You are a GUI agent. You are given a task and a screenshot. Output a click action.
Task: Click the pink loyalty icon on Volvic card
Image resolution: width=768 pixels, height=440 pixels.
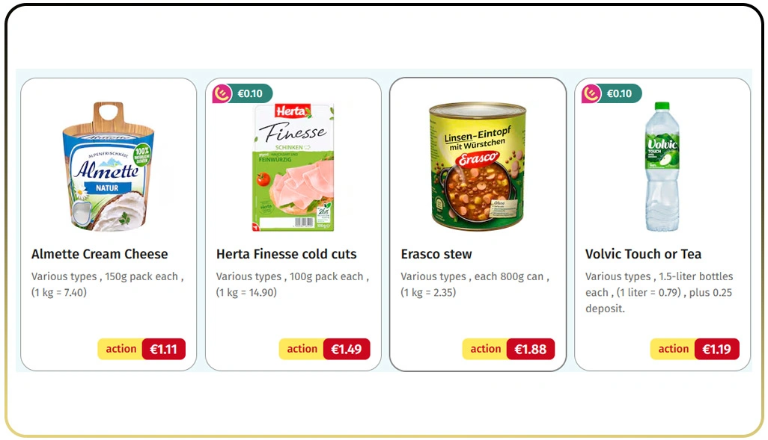pos(592,93)
